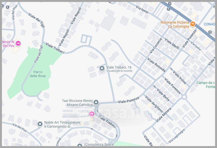Open the CONAD store label
Screen dimensions: 217x148
(x=210, y=24)
